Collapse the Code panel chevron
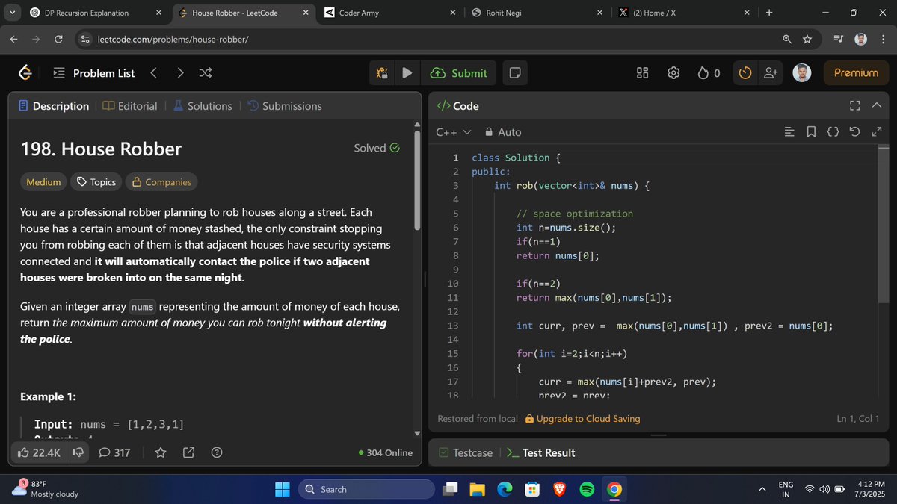Screen dimensions: 897x504 [877, 106]
